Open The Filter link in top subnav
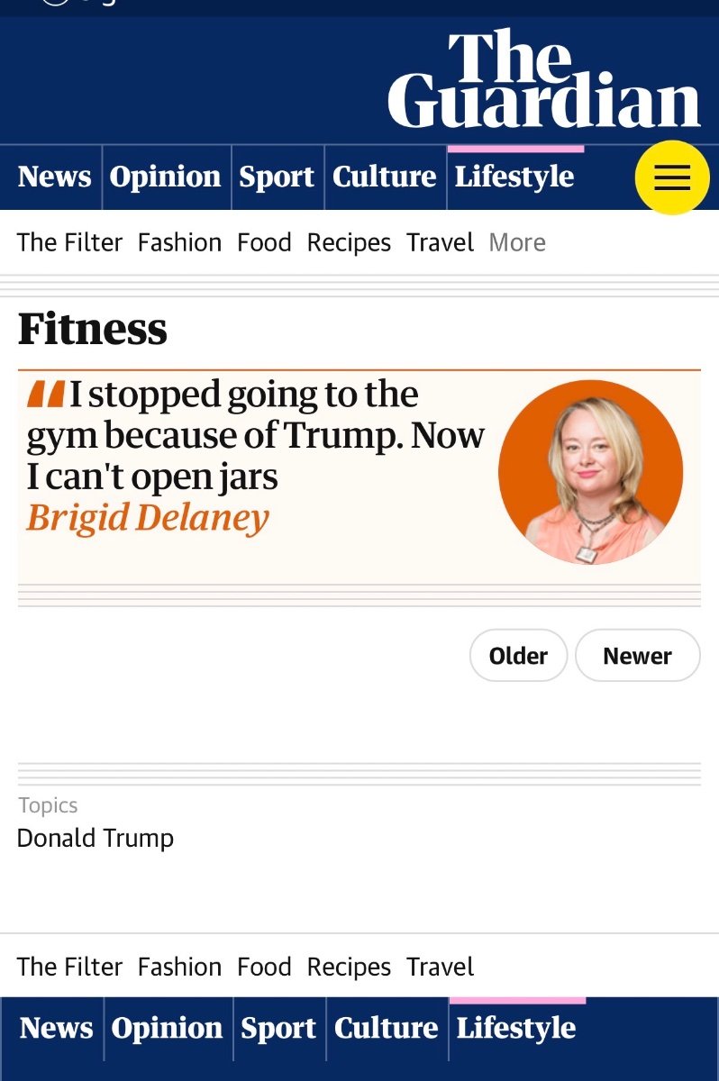Image resolution: width=719 pixels, height=1081 pixels. [69, 242]
